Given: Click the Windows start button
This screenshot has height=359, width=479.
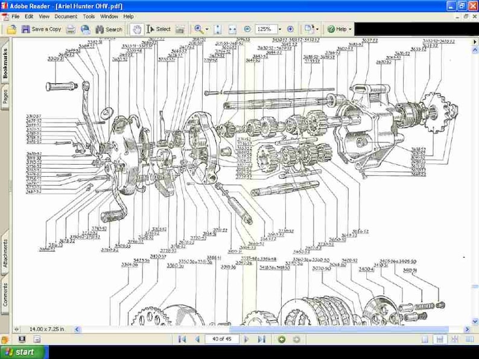Looking at the screenshot, I should pos(24,352).
